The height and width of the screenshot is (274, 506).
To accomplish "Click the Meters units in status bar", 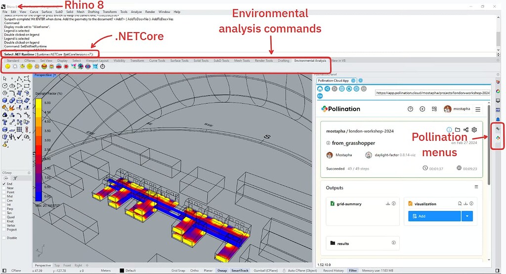I will [106, 271].
